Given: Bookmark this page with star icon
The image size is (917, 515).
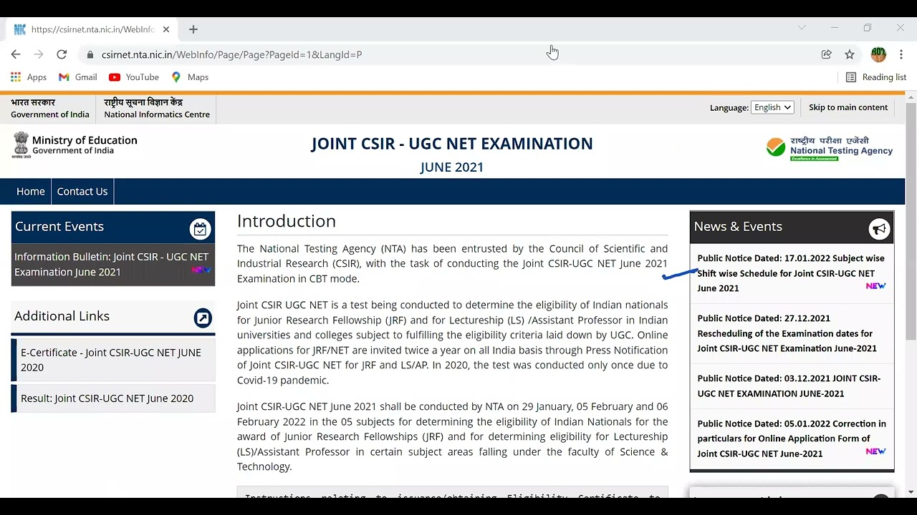Looking at the screenshot, I should pyautogui.click(x=850, y=54).
